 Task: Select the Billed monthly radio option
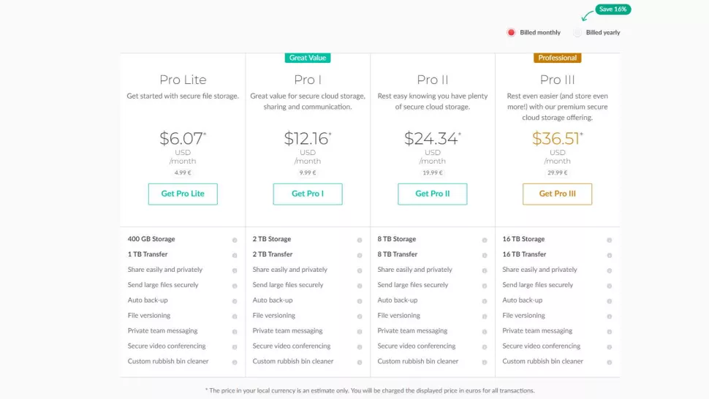point(511,33)
